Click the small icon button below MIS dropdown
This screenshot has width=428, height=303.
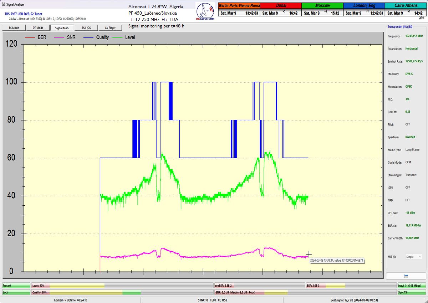(406, 276)
